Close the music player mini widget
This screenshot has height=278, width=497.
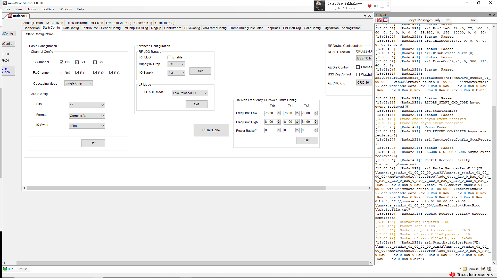[x=388, y=3]
